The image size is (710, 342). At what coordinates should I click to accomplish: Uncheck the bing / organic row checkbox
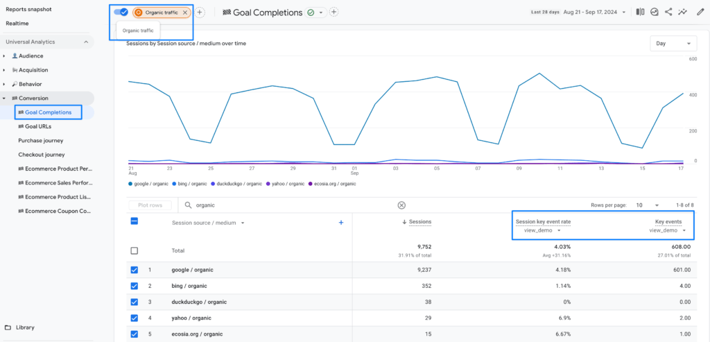135,286
